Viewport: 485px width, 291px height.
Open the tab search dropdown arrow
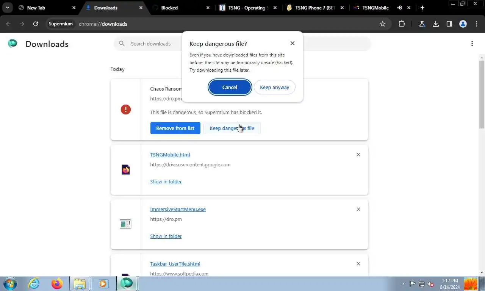pyautogui.click(x=8, y=8)
